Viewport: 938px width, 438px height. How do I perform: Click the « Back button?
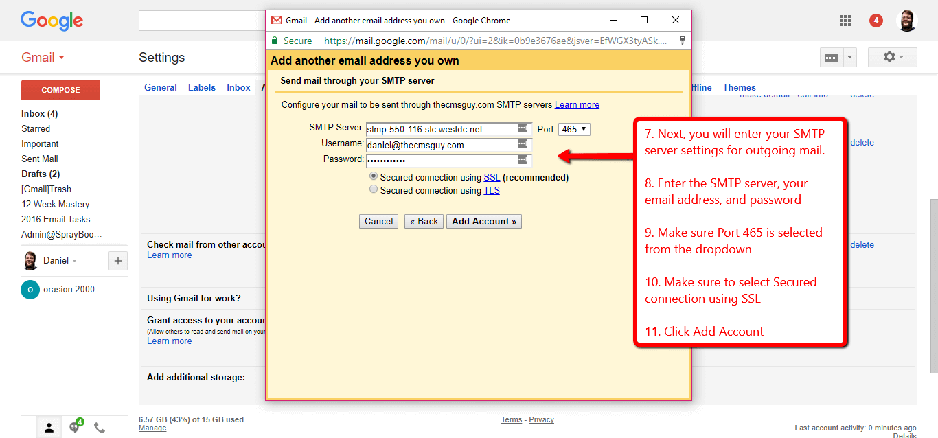(x=424, y=222)
